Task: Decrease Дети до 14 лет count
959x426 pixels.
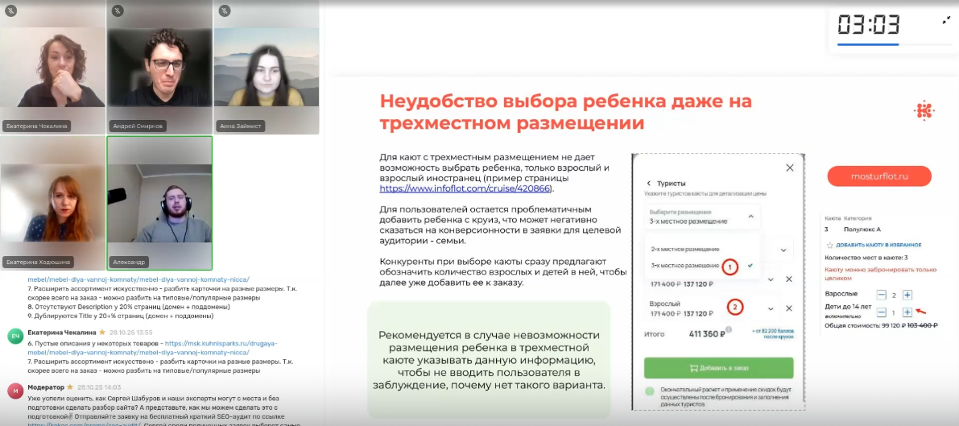Action: click(x=882, y=312)
